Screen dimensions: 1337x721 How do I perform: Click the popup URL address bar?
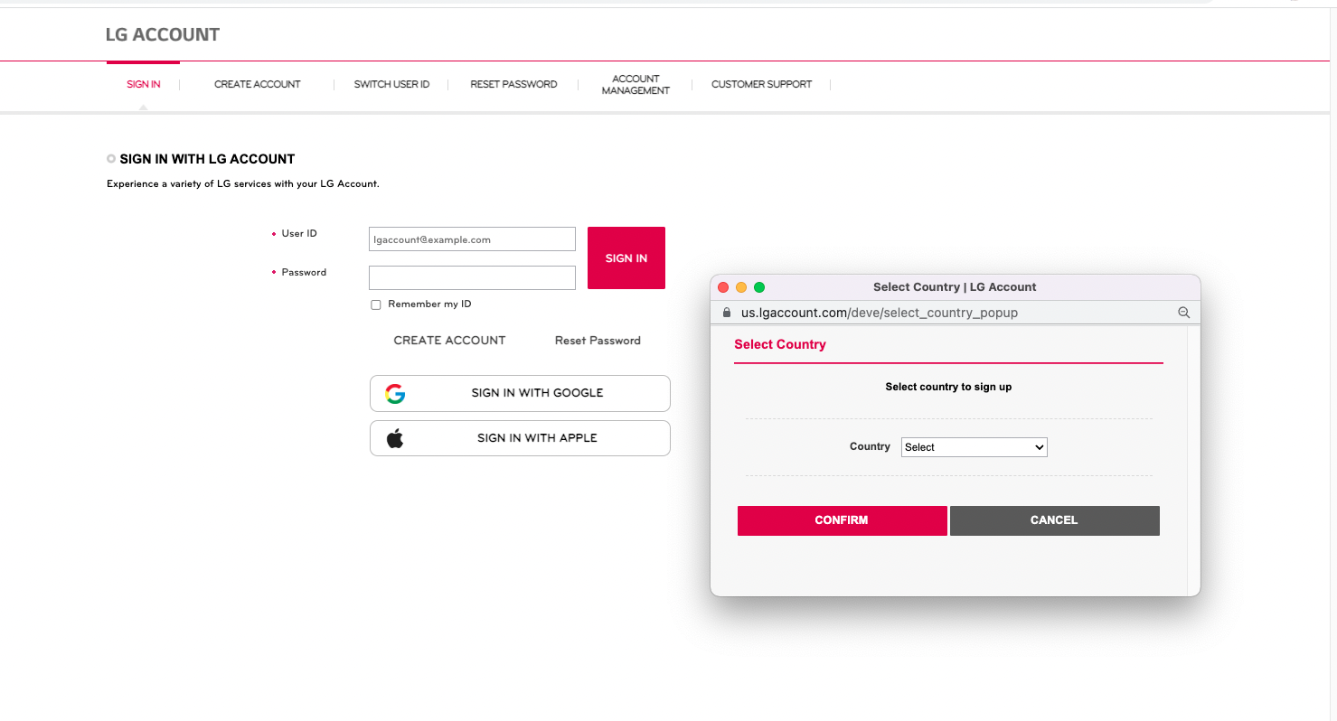tap(879, 313)
